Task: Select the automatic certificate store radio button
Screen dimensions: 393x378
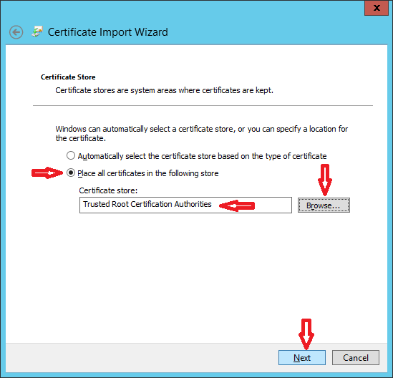Action: coord(71,155)
